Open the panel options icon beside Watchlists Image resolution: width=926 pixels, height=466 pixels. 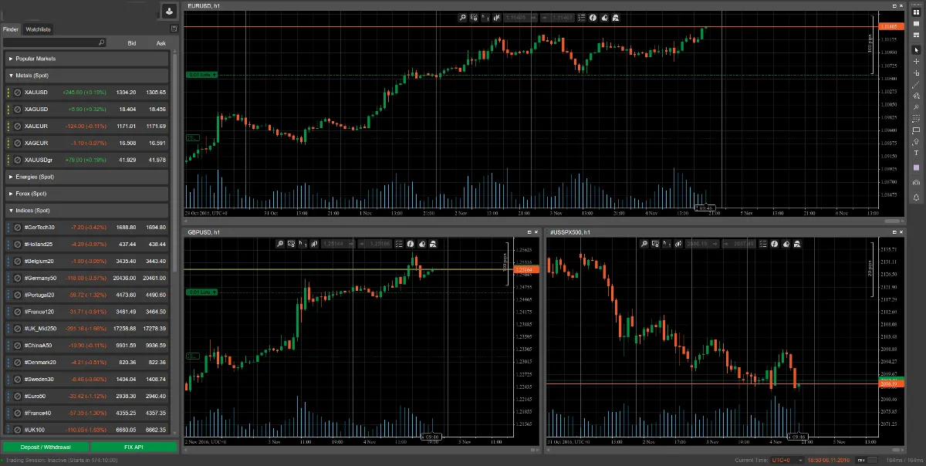click(x=174, y=29)
